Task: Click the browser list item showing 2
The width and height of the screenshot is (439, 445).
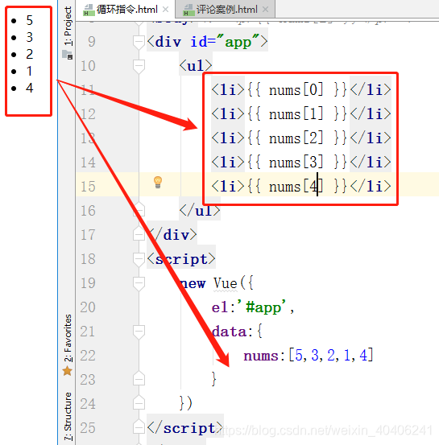Action: tap(30, 54)
